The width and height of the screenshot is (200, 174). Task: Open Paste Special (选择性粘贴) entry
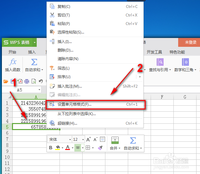coord(95,32)
